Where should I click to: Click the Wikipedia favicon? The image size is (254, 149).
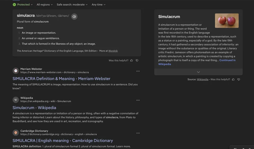[x=16, y=100]
